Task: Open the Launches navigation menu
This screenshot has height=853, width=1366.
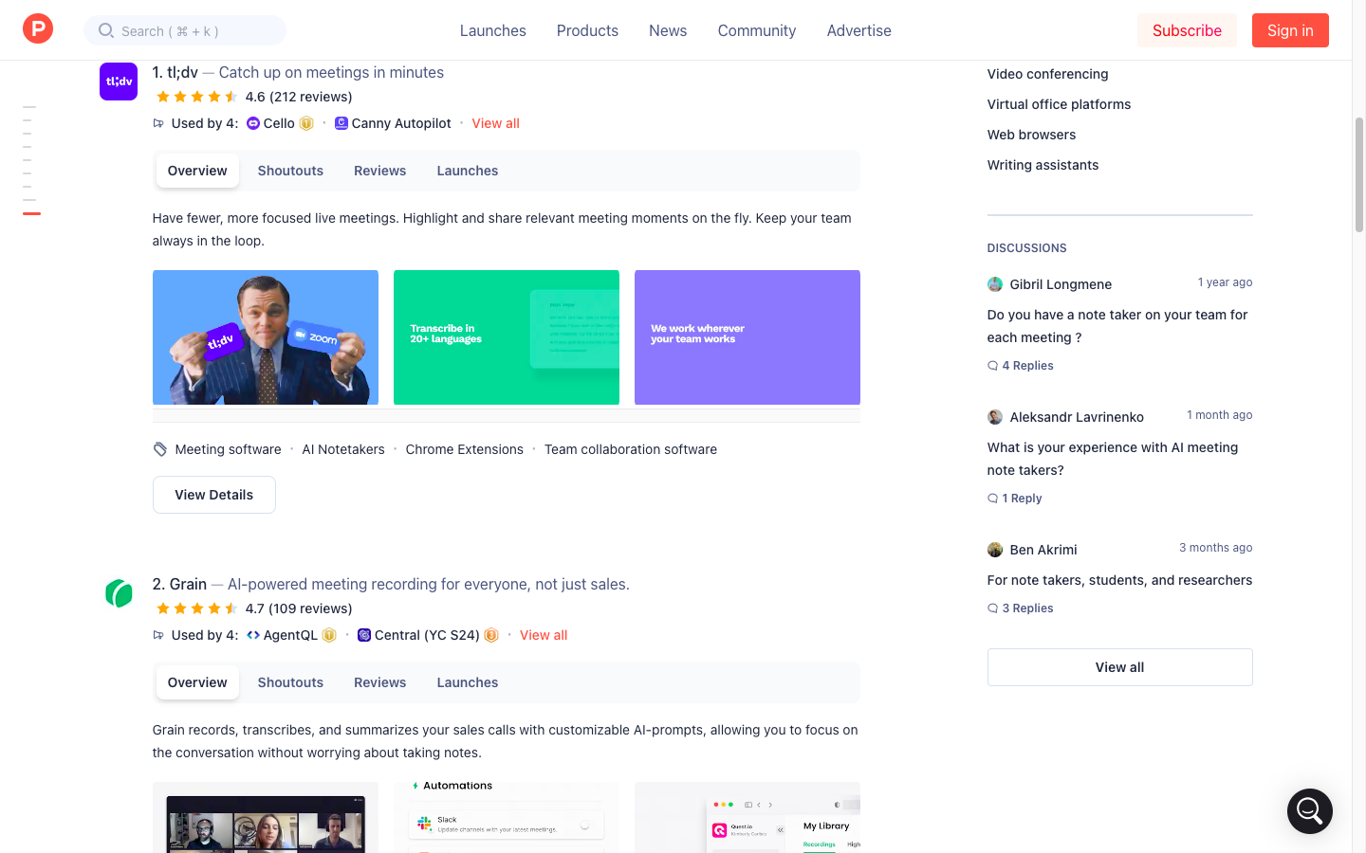Action: (493, 30)
